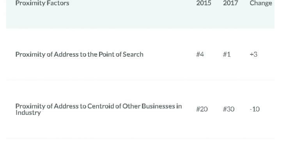Click the word Centroid in second row label
The height and width of the screenshot is (143, 287).
point(101,106)
